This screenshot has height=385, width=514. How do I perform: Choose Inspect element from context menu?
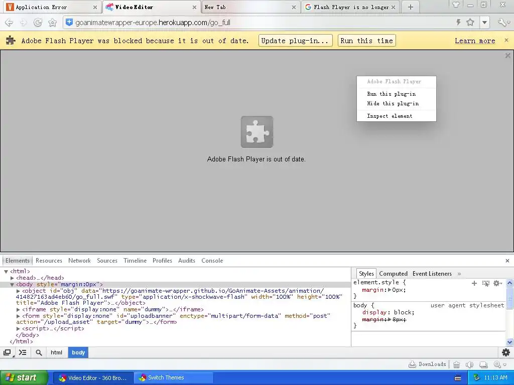click(x=397, y=116)
